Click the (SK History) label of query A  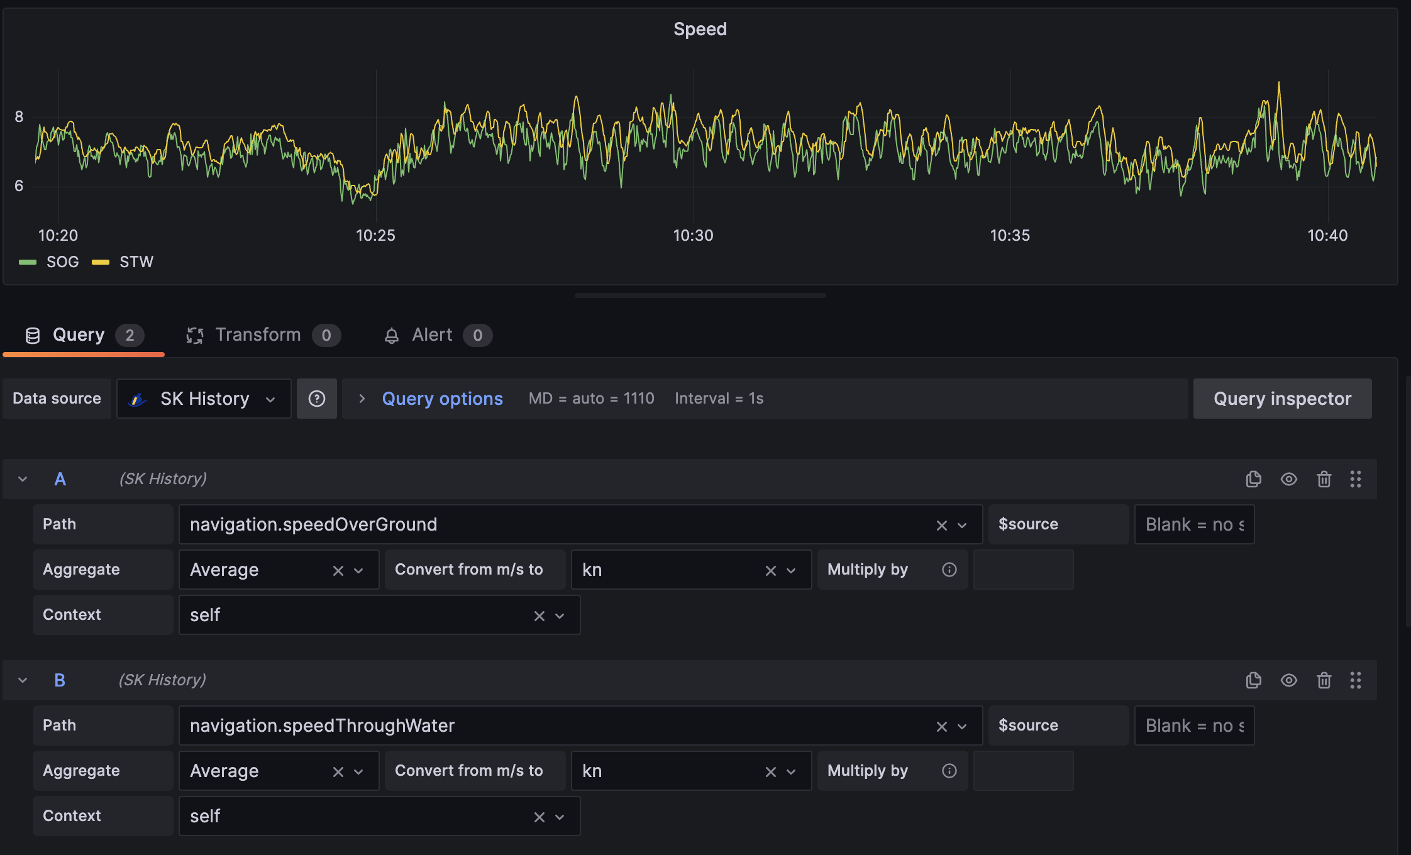point(163,479)
